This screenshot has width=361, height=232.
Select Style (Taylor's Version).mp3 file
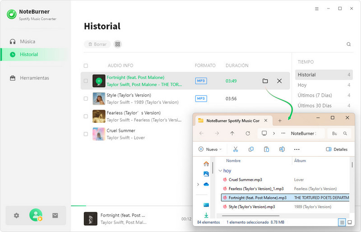[252, 207]
